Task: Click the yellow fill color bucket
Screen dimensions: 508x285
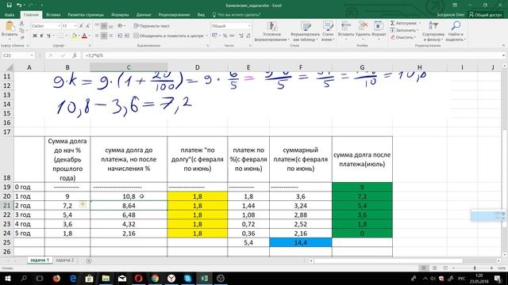Action: tap(74, 36)
